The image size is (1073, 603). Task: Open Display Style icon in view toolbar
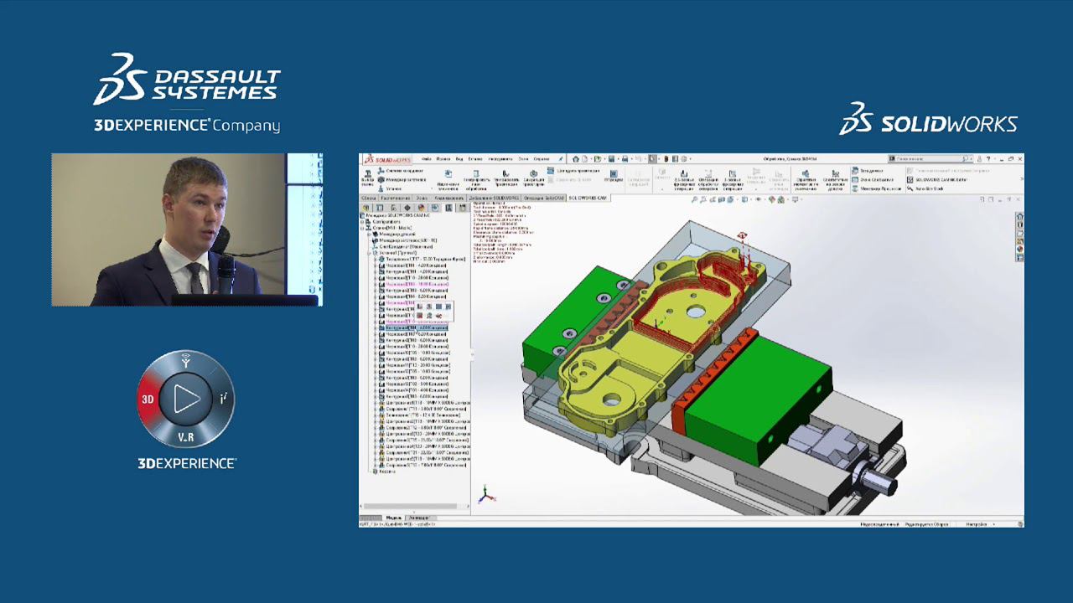click(744, 199)
